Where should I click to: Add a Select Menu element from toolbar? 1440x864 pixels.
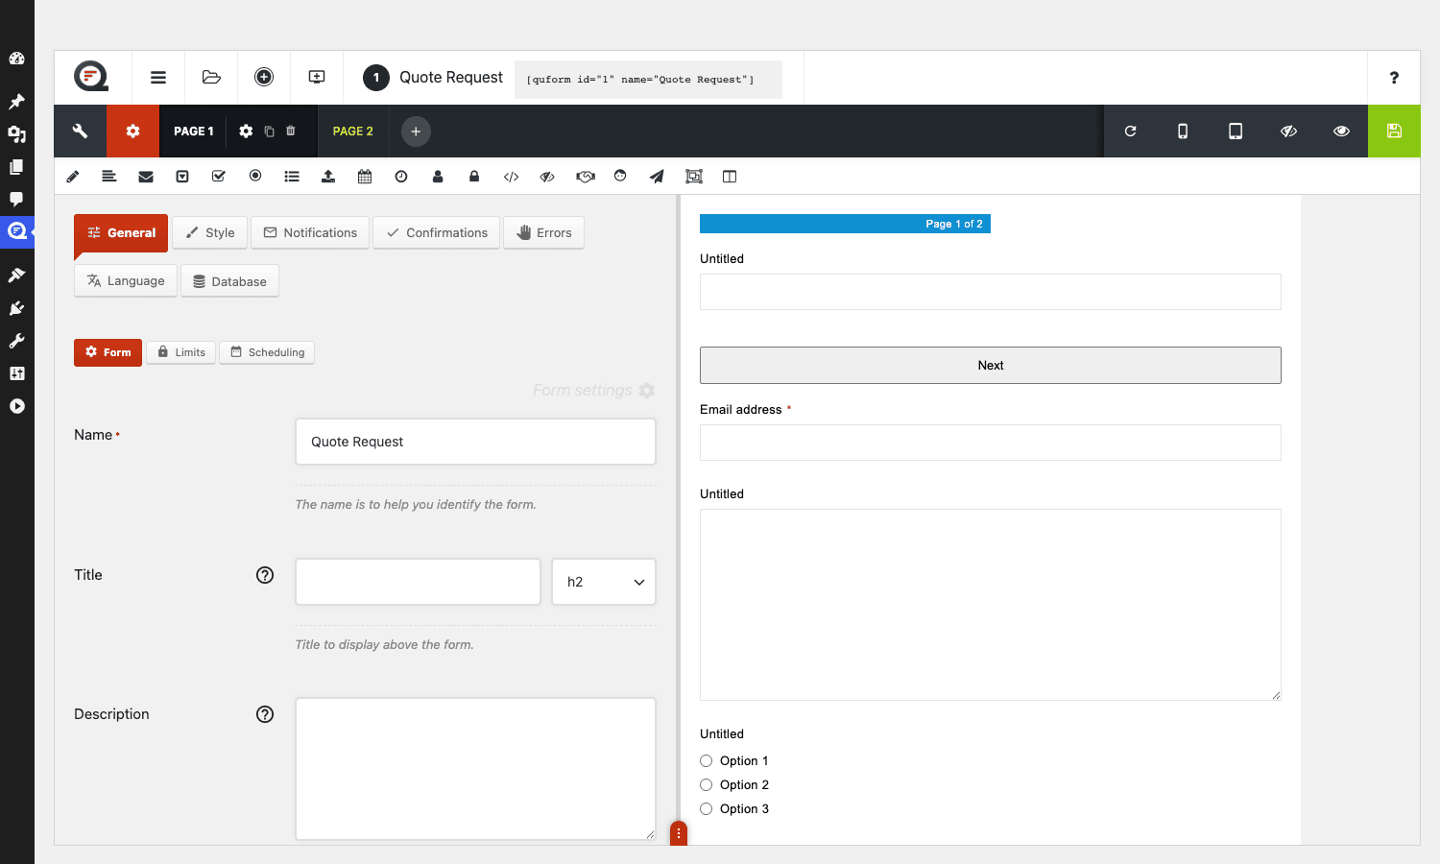pyautogui.click(x=182, y=177)
